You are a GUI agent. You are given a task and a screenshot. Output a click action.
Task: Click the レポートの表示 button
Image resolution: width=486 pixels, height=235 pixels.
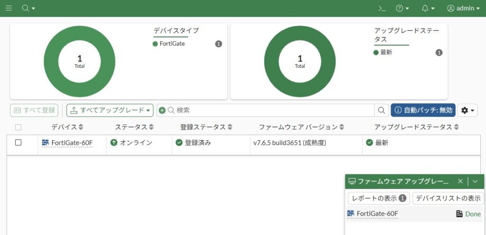379,198
